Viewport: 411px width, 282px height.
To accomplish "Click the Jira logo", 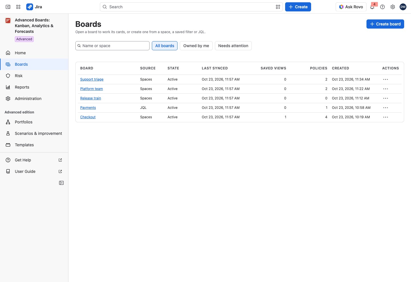I will point(34,7).
